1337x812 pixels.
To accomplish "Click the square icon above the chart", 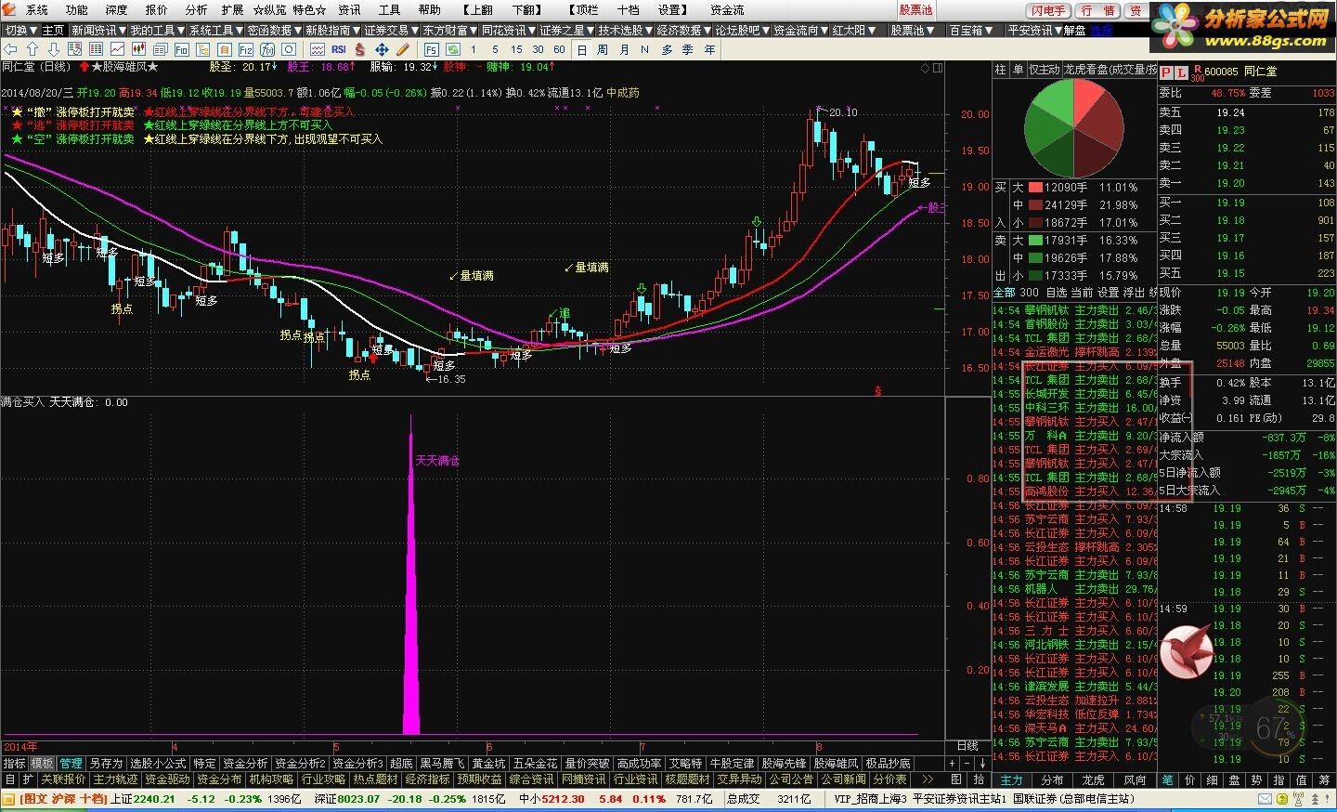I will pyautogui.click(x=939, y=68).
